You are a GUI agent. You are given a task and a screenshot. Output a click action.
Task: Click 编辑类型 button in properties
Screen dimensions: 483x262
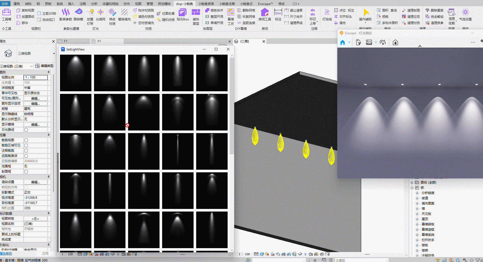coord(45,66)
